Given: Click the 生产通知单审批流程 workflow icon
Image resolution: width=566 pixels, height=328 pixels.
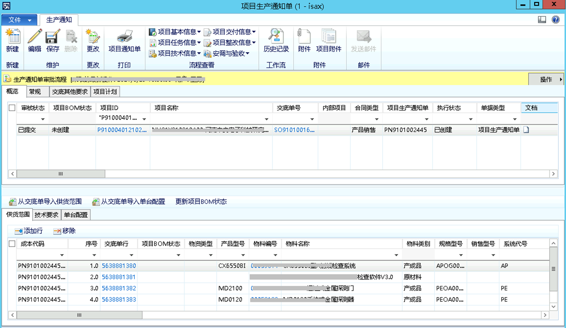Looking at the screenshot, I should (7, 79).
